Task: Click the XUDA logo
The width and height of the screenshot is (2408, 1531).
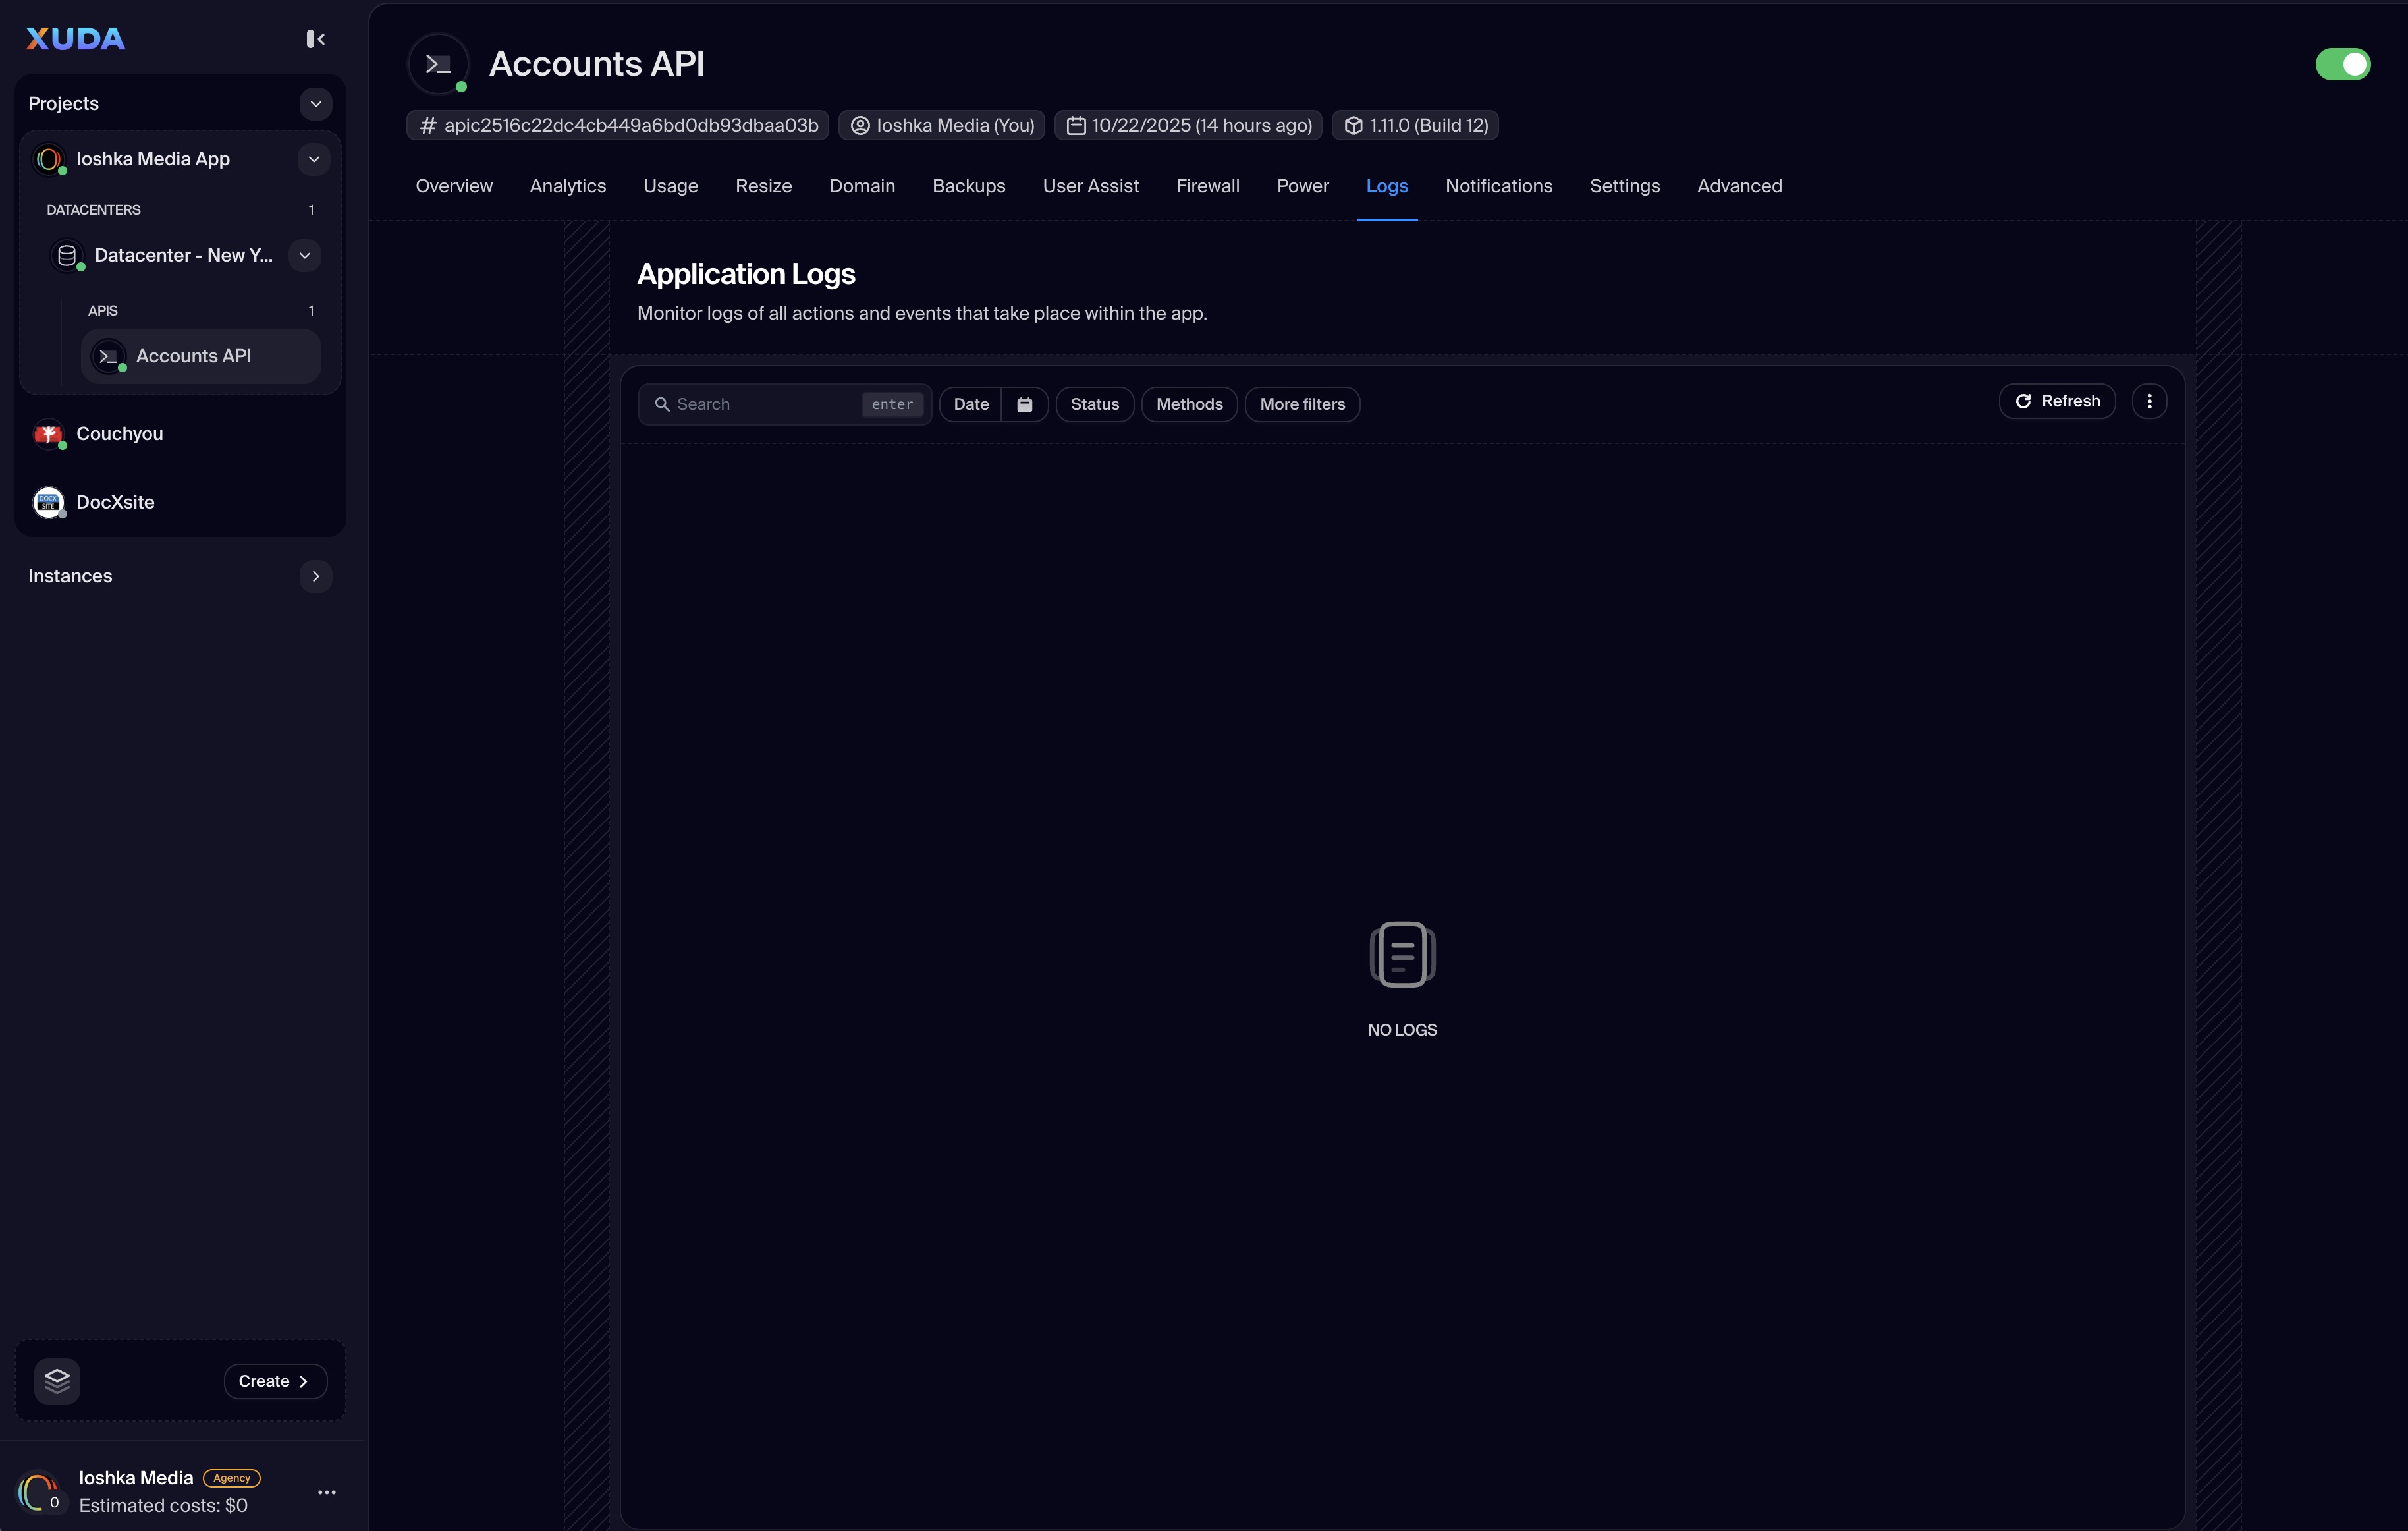Action: point(75,39)
